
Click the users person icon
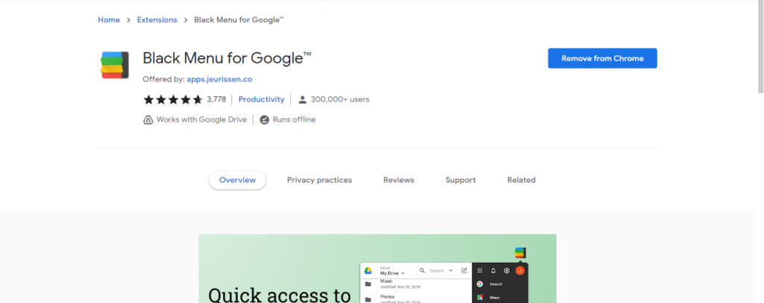click(303, 100)
